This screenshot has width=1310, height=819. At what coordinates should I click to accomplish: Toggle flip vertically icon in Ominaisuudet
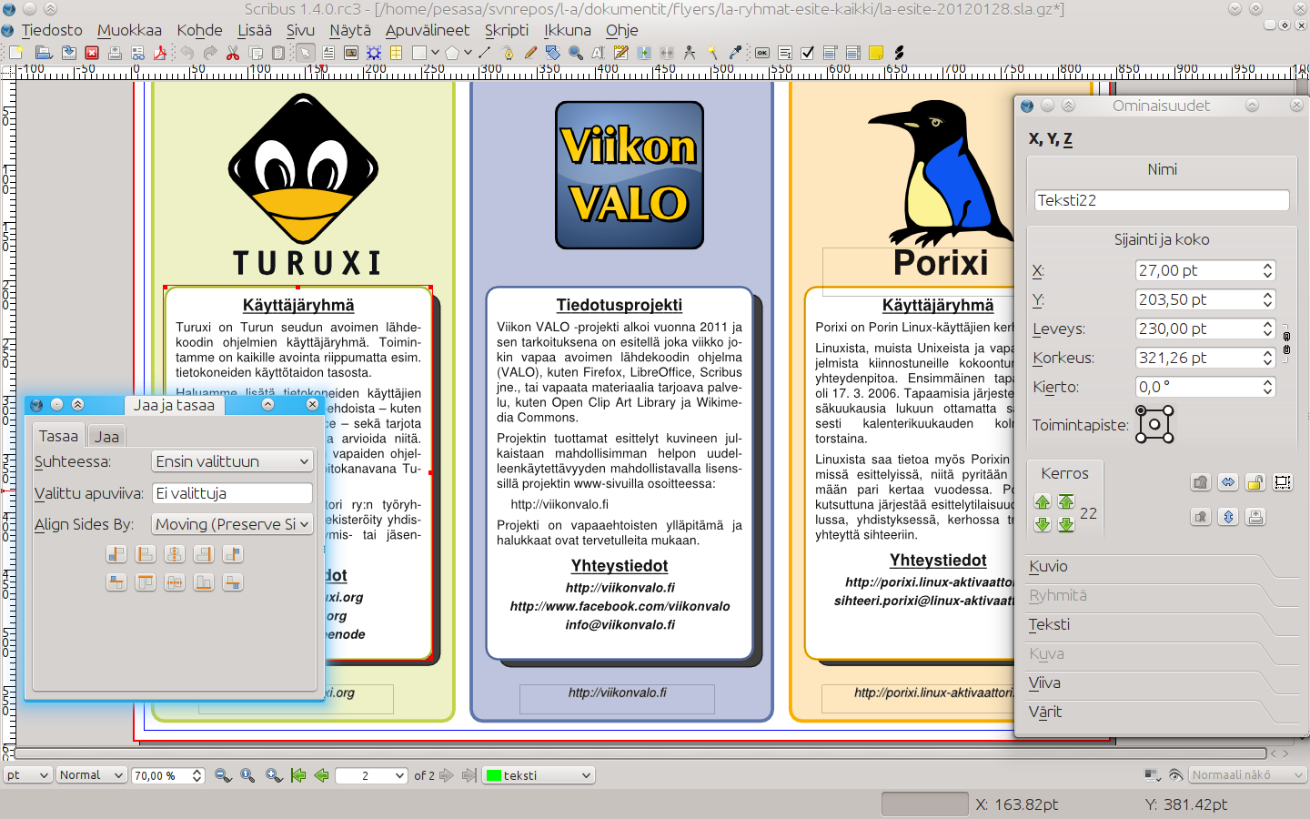1227,517
